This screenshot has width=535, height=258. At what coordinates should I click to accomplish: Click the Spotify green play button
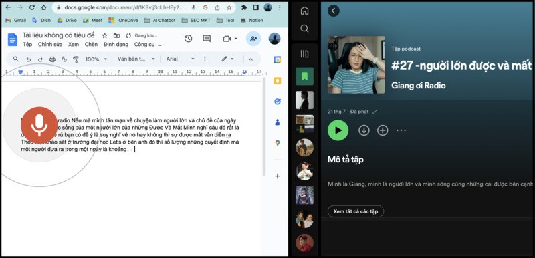click(338, 130)
